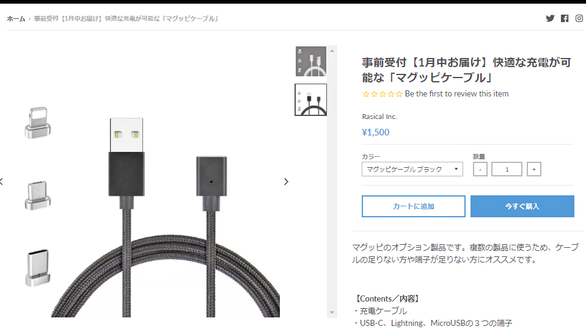Image resolution: width=586 pixels, height=329 pixels.
Task: Select the black cable thumbnail
Action: (x=311, y=99)
